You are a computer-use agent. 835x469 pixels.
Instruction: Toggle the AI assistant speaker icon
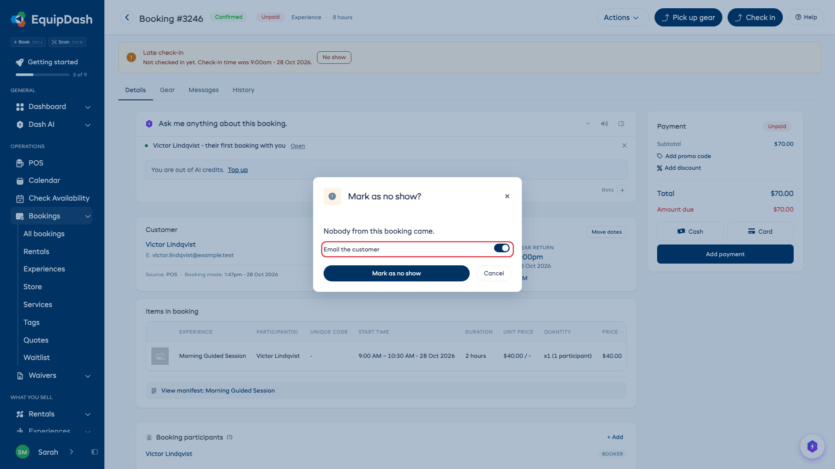point(605,124)
